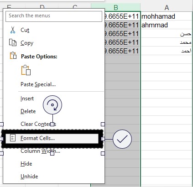Select the column B header
The height and width of the screenshot is (187, 193).
pyautogui.click(x=116, y=7)
